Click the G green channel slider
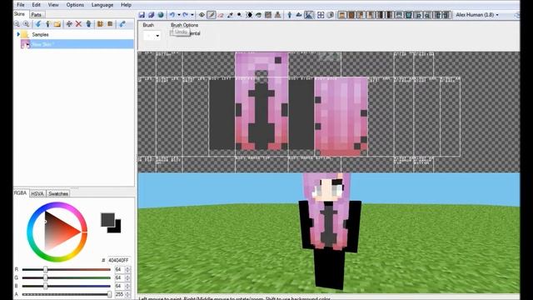The height and width of the screenshot is (300, 533). (x=67, y=277)
